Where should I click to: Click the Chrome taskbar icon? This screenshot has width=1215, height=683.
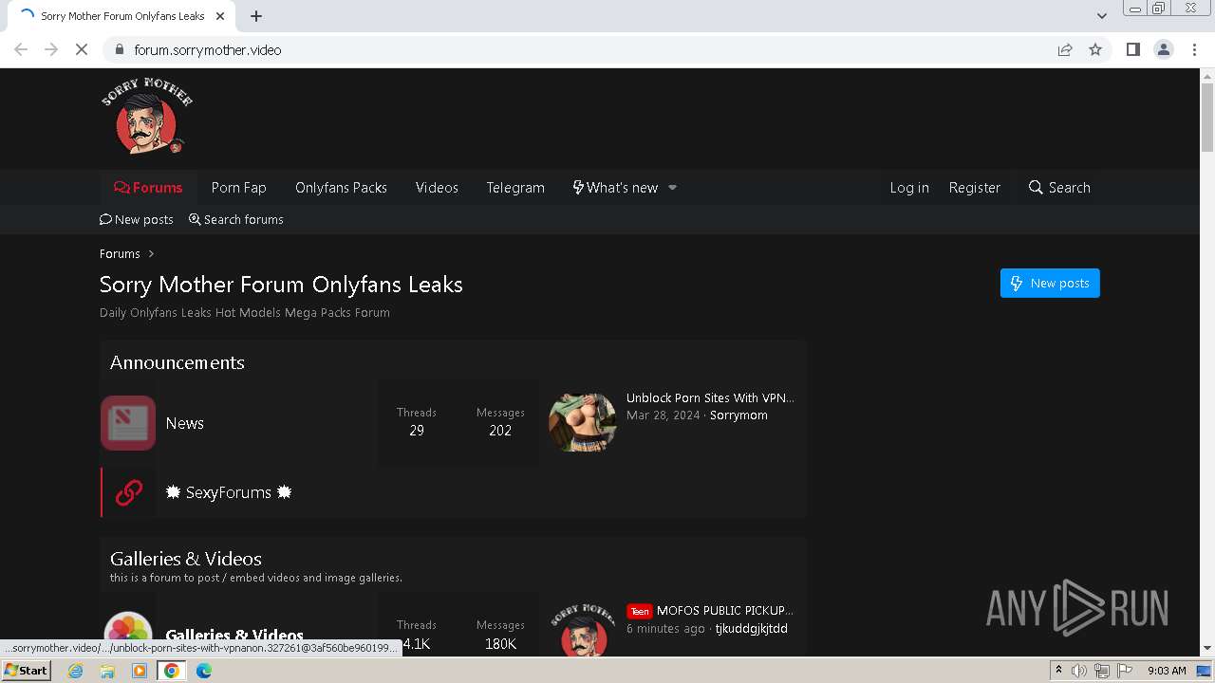[172, 670]
